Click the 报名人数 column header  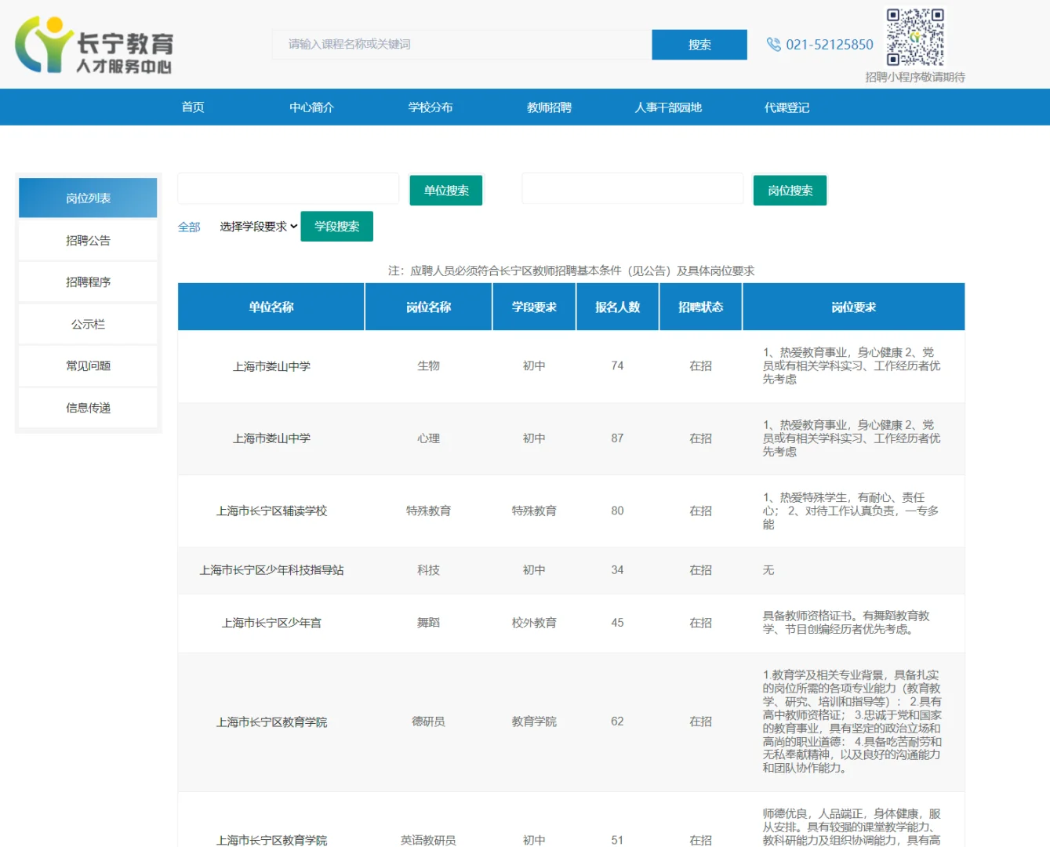(617, 307)
